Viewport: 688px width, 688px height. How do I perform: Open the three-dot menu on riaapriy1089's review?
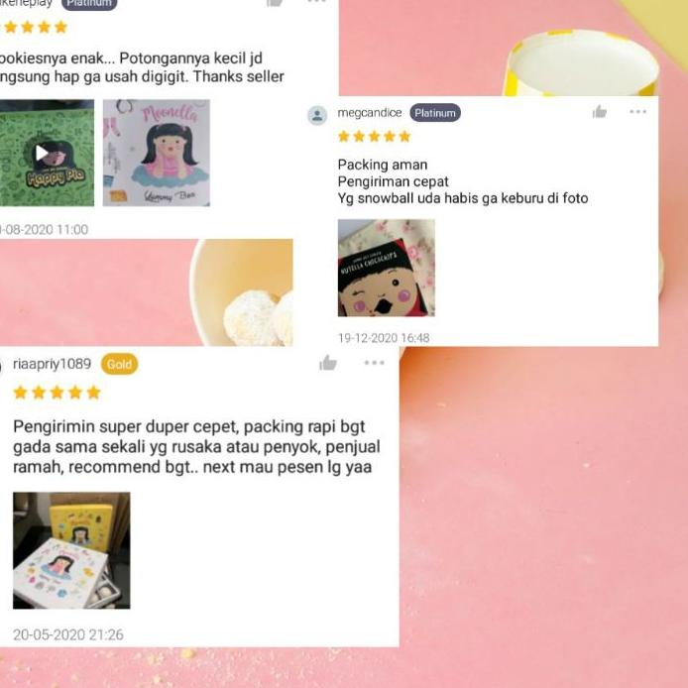pyautogui.click(x=375, y=363)
